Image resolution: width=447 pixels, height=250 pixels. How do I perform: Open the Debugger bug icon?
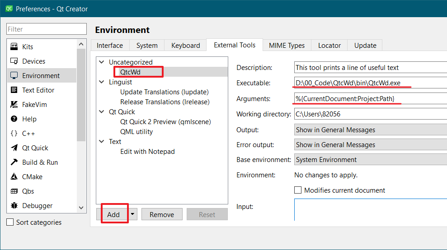tap(14, 206)
